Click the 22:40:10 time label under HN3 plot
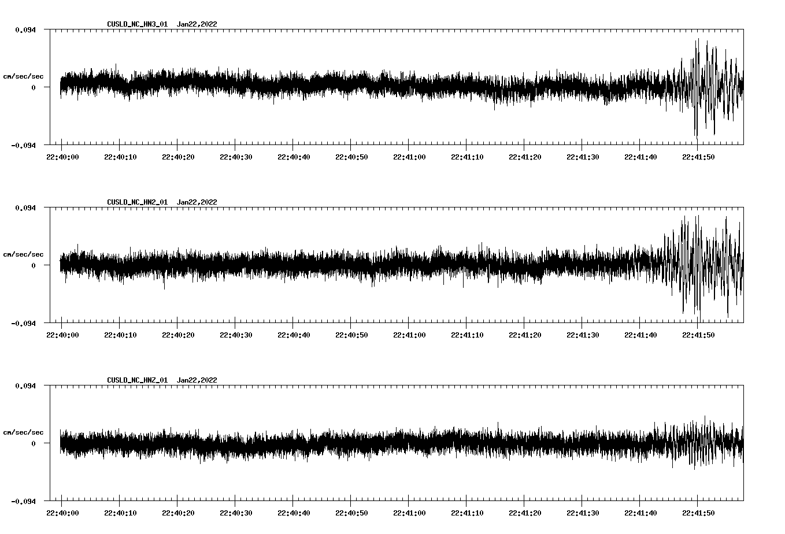 click(x=120, y=157)
